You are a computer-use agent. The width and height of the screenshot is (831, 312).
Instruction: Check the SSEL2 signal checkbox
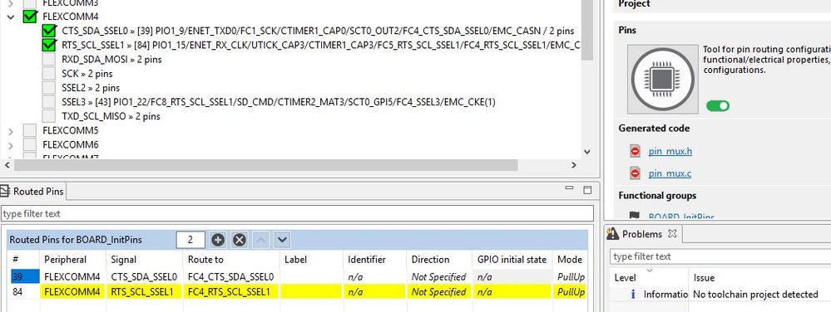pyautogui.click(x=49, y=88)
